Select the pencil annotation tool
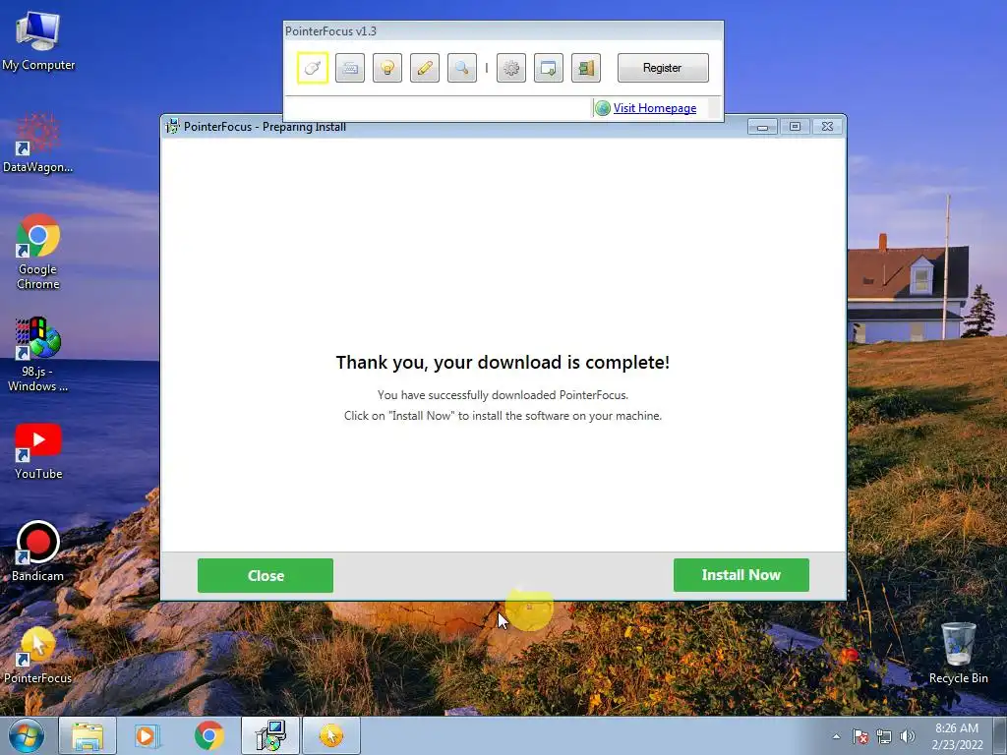Screen dimensions: 1007x755 click(425, 68)
